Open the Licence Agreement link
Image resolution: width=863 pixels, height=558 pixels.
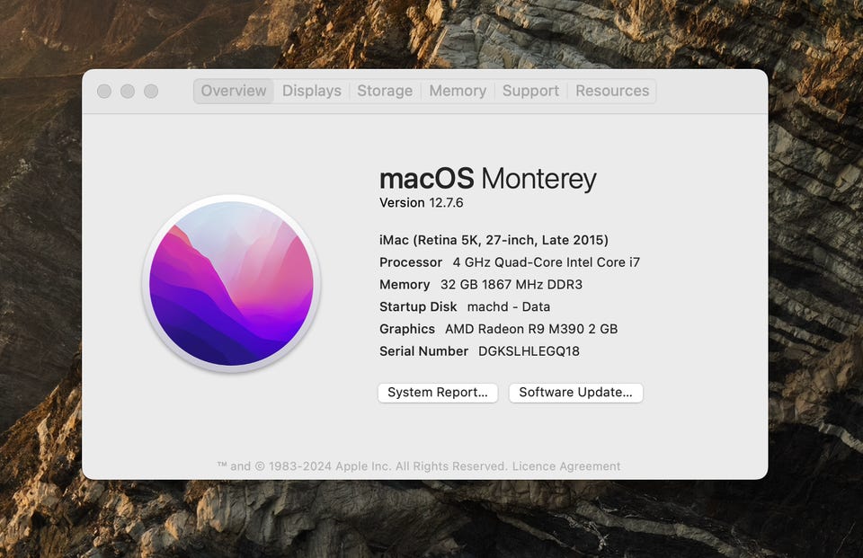(565, 466)
